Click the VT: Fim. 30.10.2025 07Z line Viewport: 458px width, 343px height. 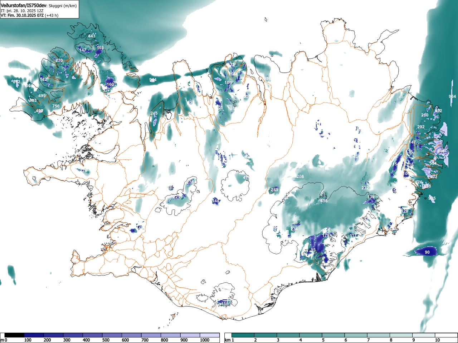pos(29,15)
